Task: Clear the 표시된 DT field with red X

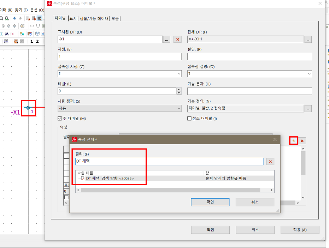Action: coord(177,40)
